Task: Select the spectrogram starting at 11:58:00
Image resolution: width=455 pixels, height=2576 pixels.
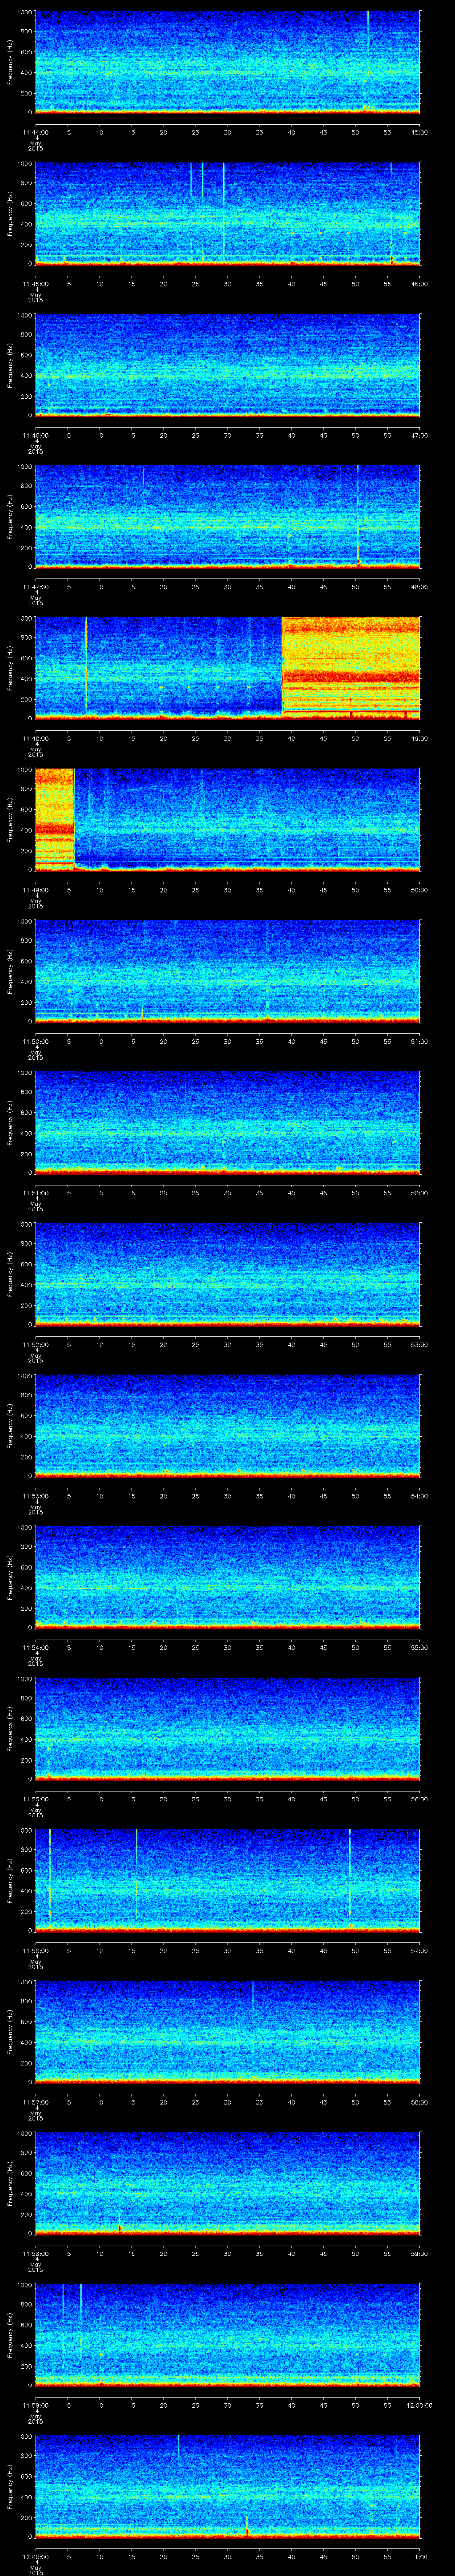Action: tap(227, 2183)
